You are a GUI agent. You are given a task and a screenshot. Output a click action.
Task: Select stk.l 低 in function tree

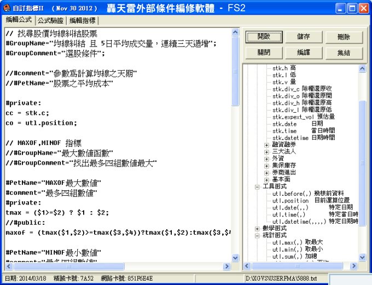coord(284,75)
